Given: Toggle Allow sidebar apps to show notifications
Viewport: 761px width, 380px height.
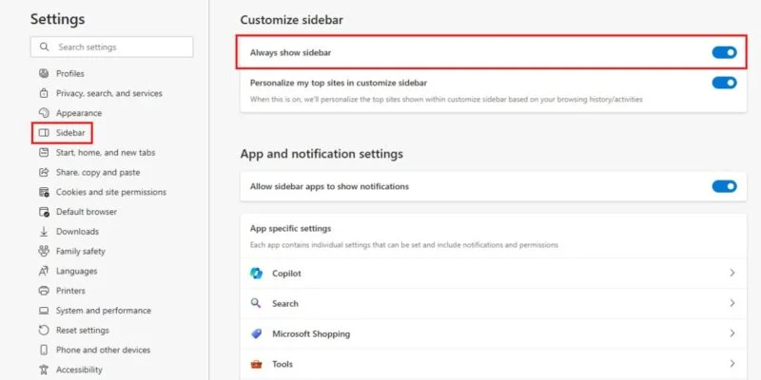Looking at the screenshot, I should pyautogui.click(x=724, y=186).
